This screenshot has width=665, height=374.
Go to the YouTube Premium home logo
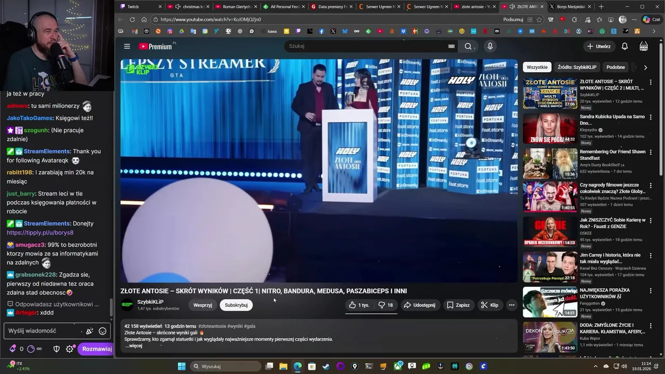click(155, 46)
